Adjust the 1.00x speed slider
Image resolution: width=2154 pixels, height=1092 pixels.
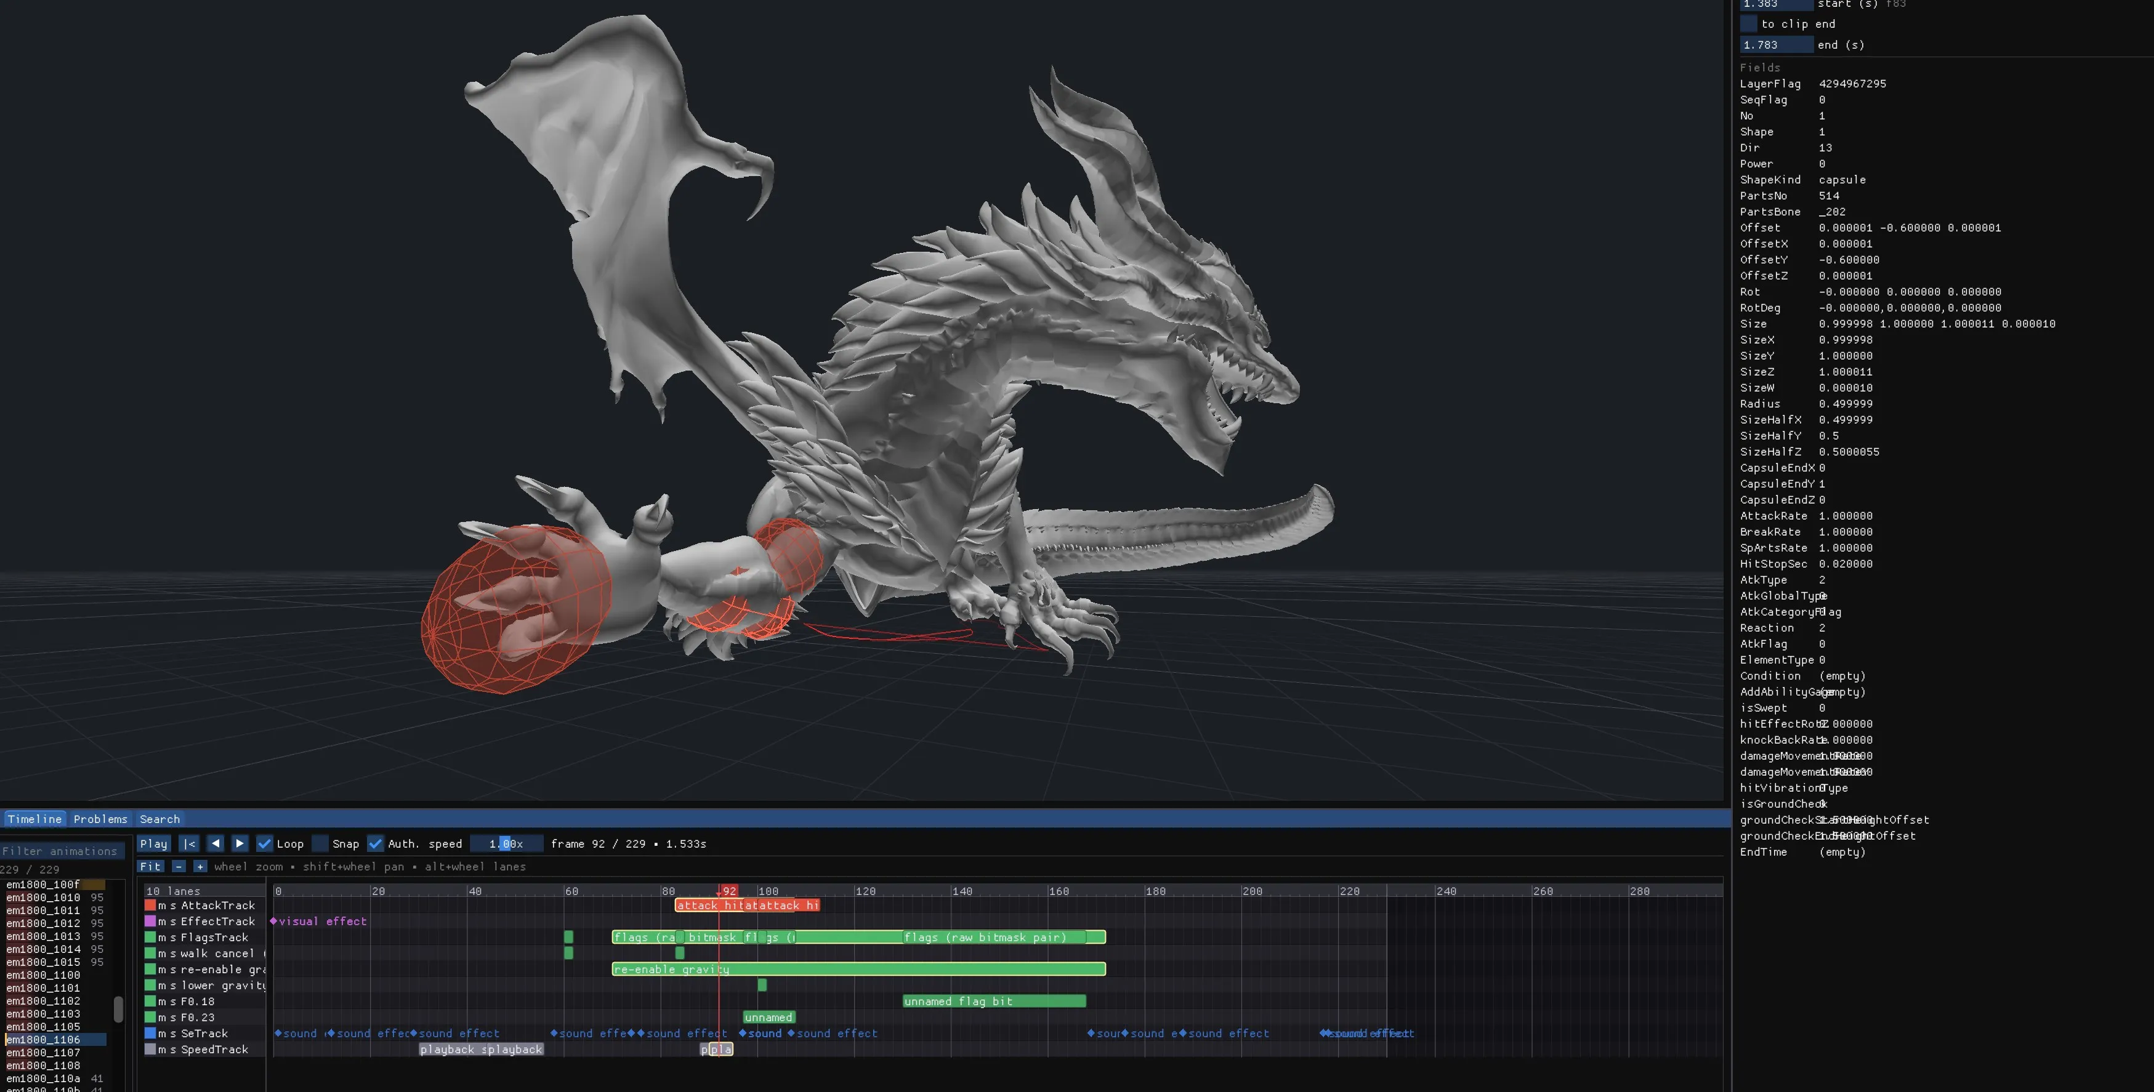(506, 844)
